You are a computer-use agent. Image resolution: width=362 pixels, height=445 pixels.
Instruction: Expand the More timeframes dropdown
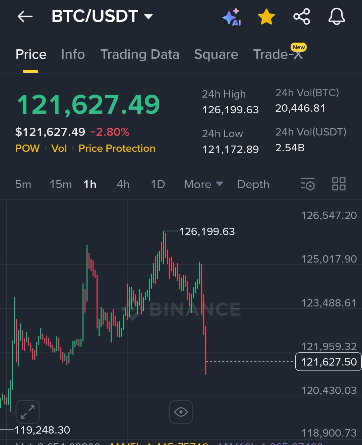(203, 184)
